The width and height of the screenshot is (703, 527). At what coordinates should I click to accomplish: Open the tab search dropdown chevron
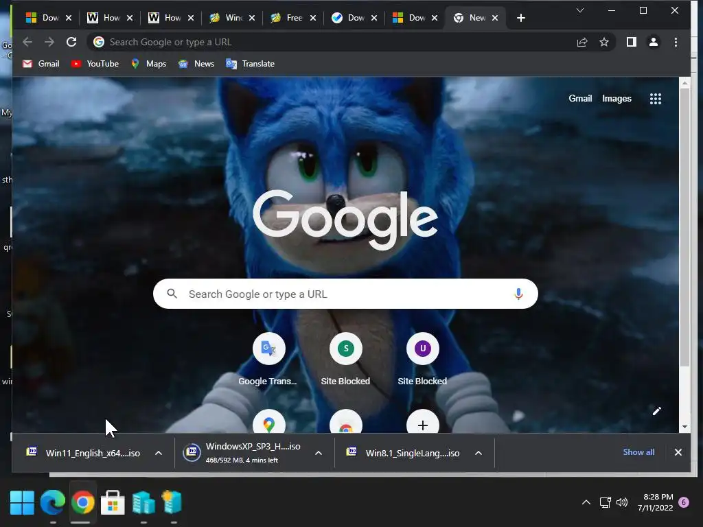[x=579, y=10]
